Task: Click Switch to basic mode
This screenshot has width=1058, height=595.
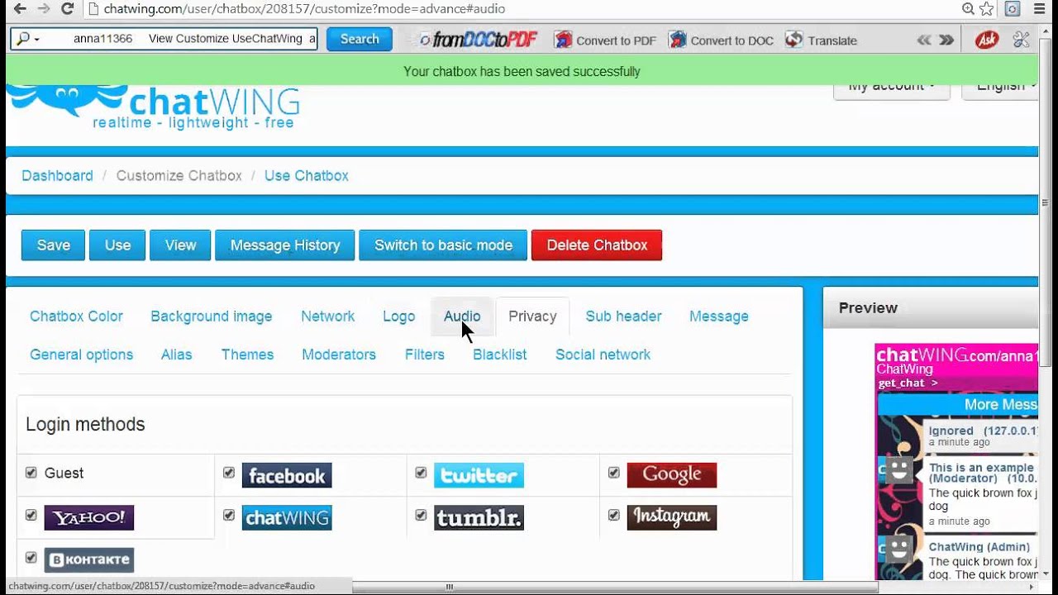Action: click(443, 245)
